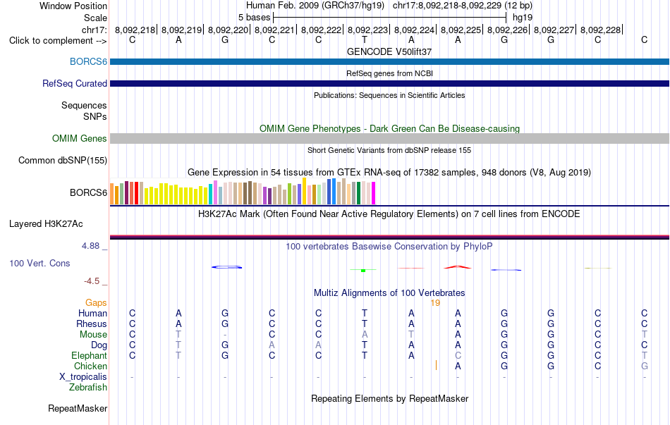Click the Mouse species label
Image resolution: width=670 pixels, height=425 pixels.
[x=93, y=335]
